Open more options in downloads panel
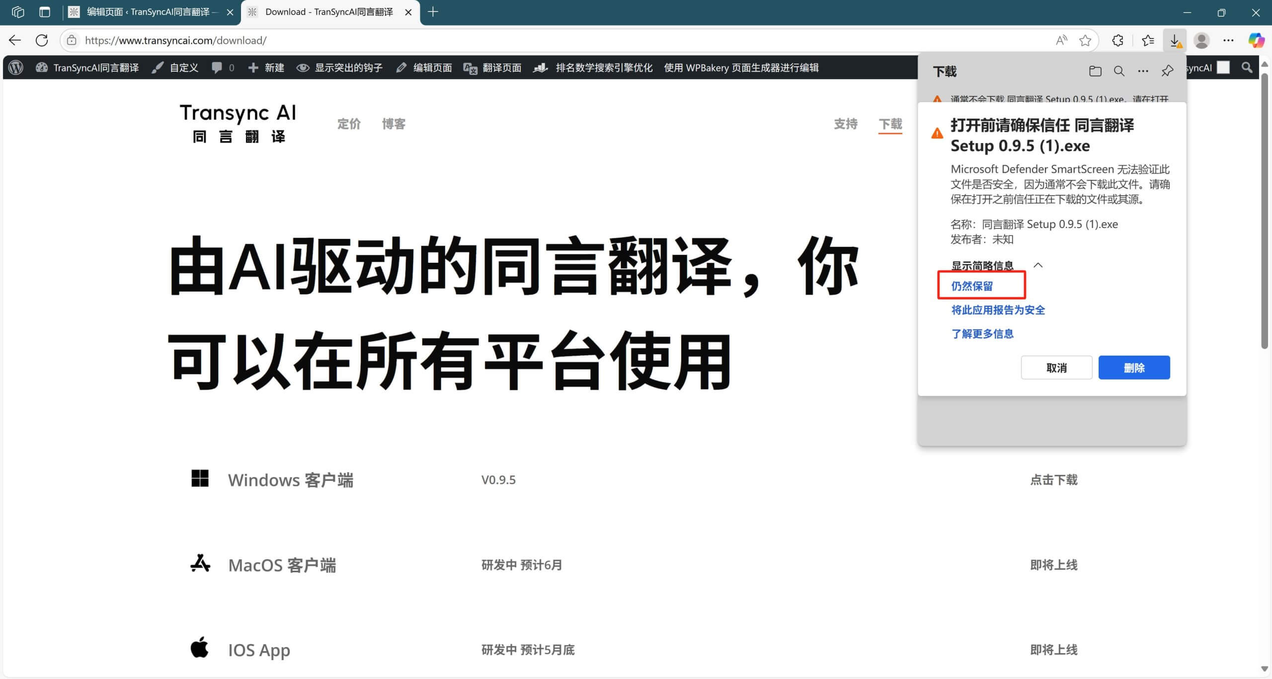 1143,71
